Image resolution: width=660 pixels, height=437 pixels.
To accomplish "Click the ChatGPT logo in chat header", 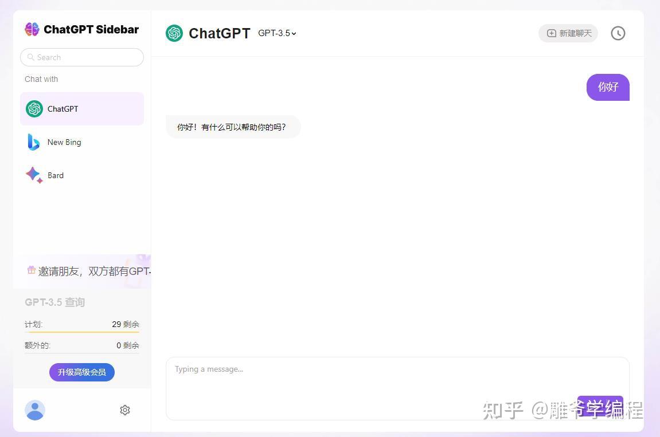I will coord(174,33).
